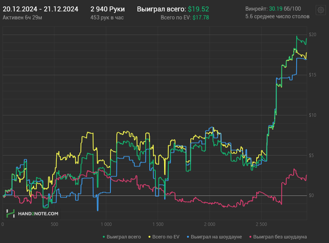Click the '$0' y-axis label
The height and width of the screenshot is (243, 329).
click(311, 196)
